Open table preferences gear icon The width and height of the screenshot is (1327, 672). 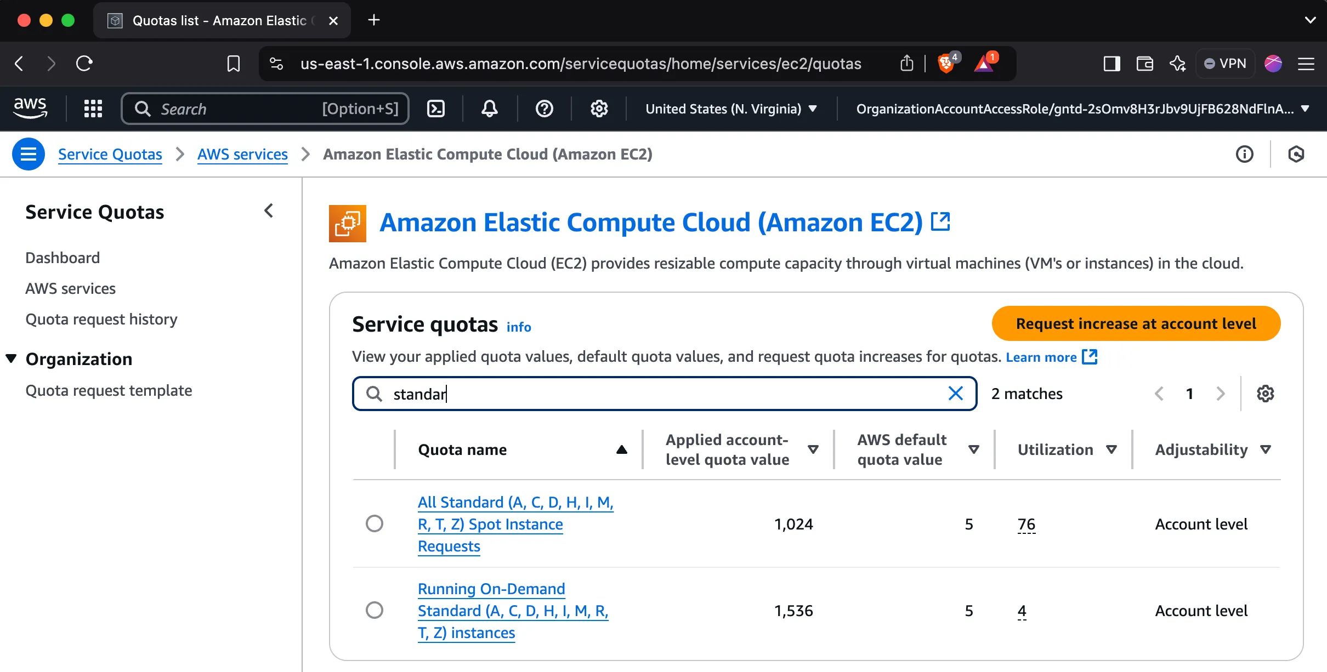click(1265, 394)
